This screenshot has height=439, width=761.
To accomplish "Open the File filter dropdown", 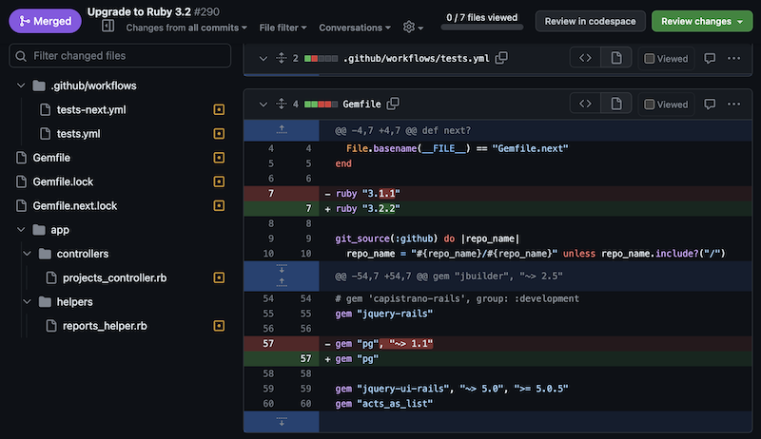I will (x=283, y=28).
